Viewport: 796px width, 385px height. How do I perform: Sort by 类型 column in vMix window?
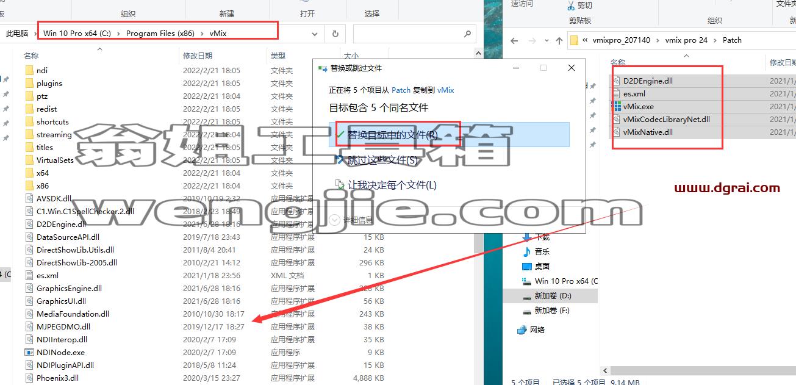pos(278,56)
